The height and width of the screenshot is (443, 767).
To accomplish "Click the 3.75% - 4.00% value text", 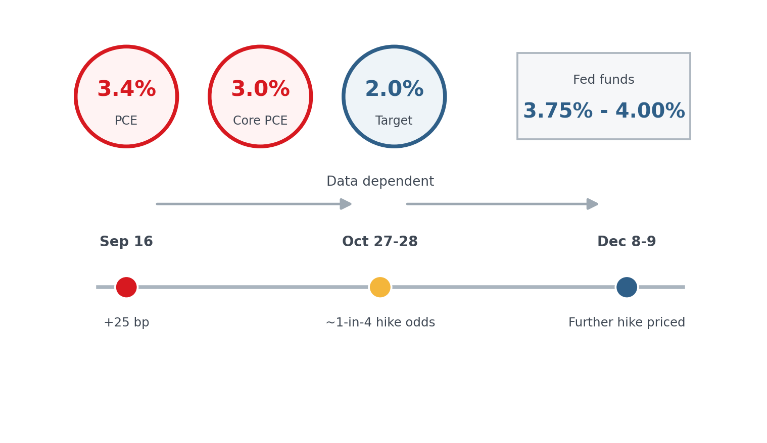I will point(604,112).
